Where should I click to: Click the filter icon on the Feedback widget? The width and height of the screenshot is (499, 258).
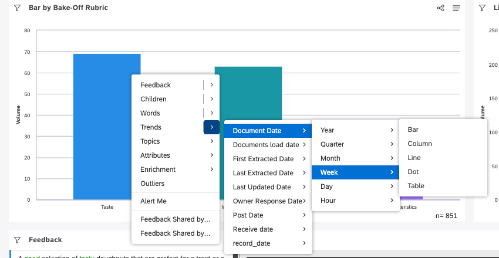17,240
